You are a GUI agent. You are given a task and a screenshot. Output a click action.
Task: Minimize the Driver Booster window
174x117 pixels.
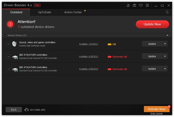click(156, 5)
